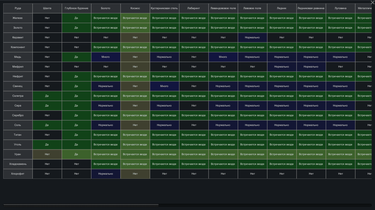The height and width of the screenshot is (210, 375).
Task: Click the Луговина column header
Action: [340, 8]
